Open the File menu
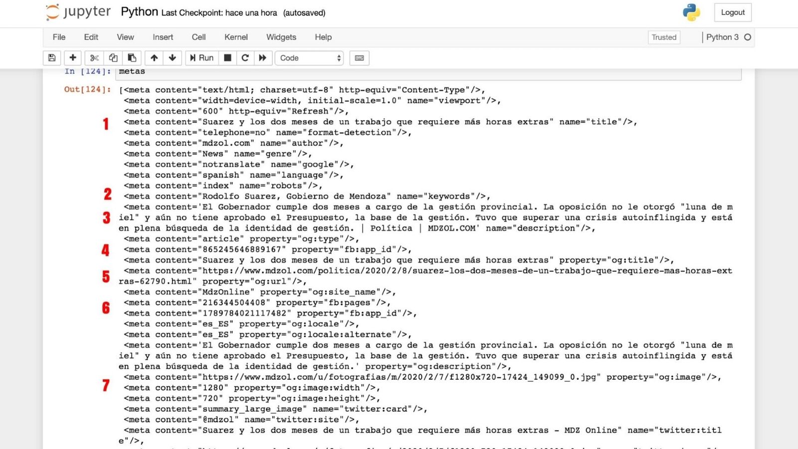The width and height of the screenshot is (798, 449). pos(59,37)
